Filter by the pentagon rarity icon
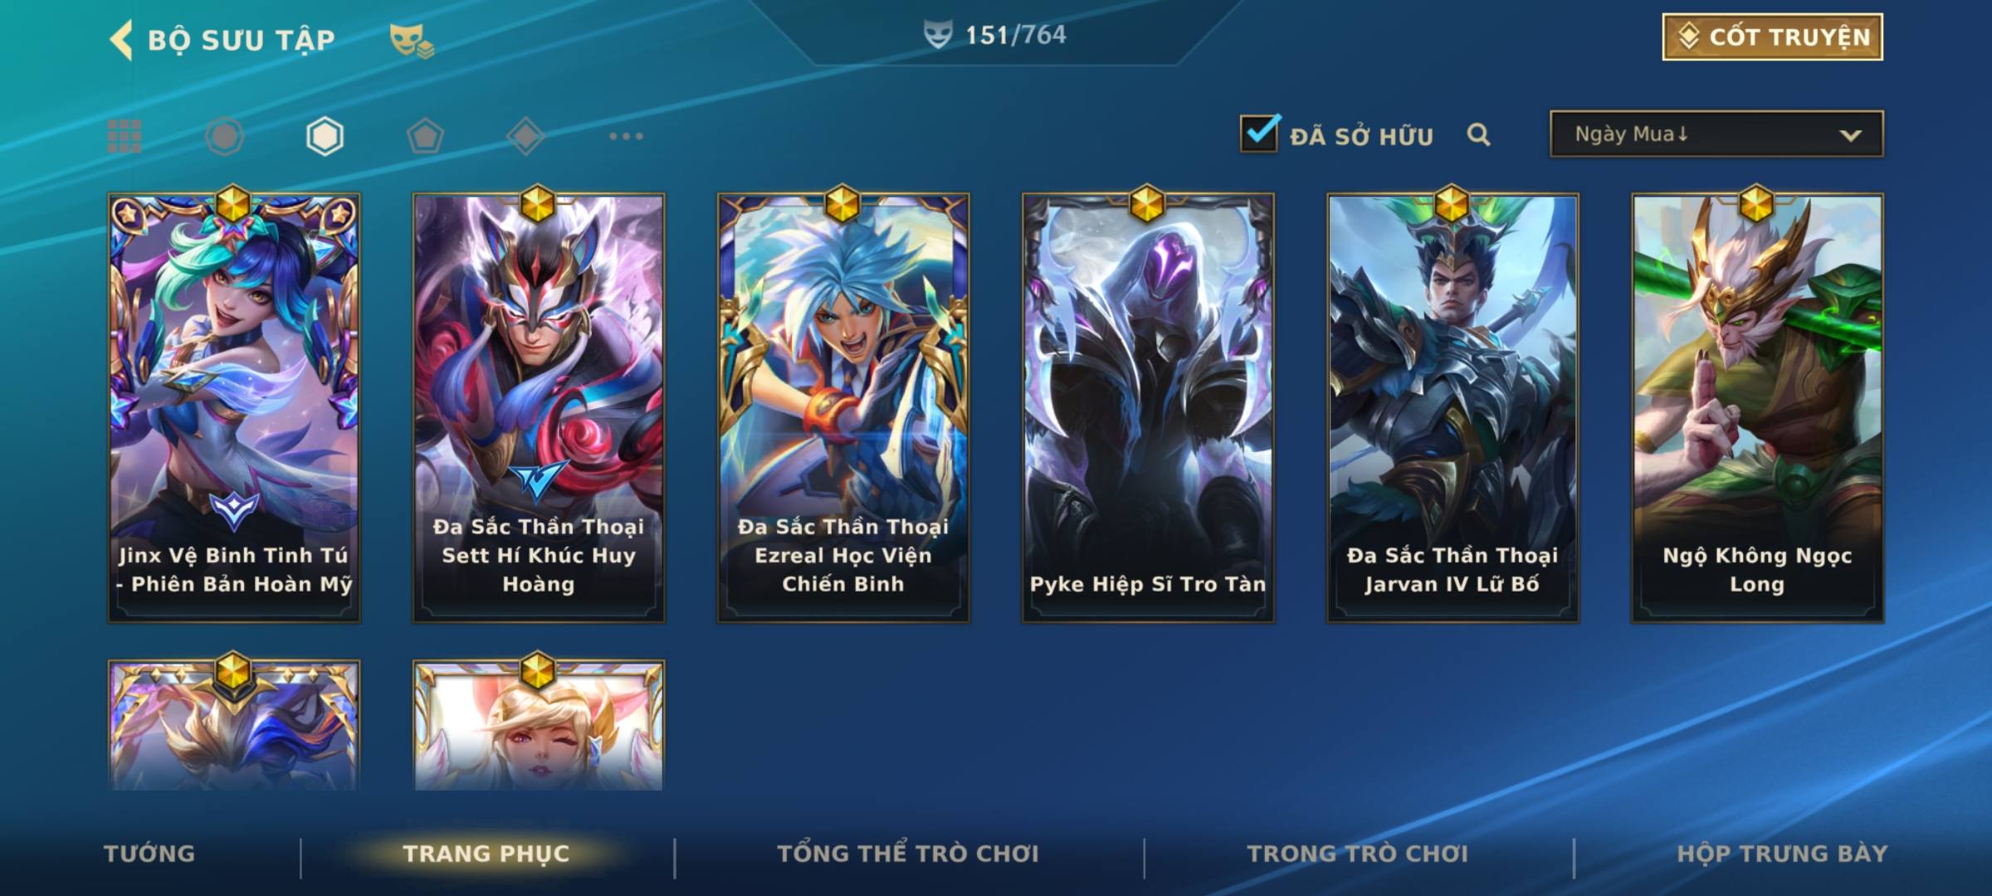The image size is (1992, 896). (425, 136)
